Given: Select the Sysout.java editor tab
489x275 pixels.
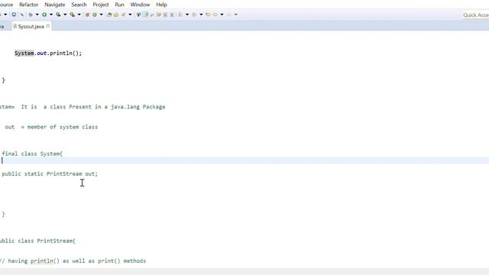Looking at the screenshot, I should click(31, 27).
